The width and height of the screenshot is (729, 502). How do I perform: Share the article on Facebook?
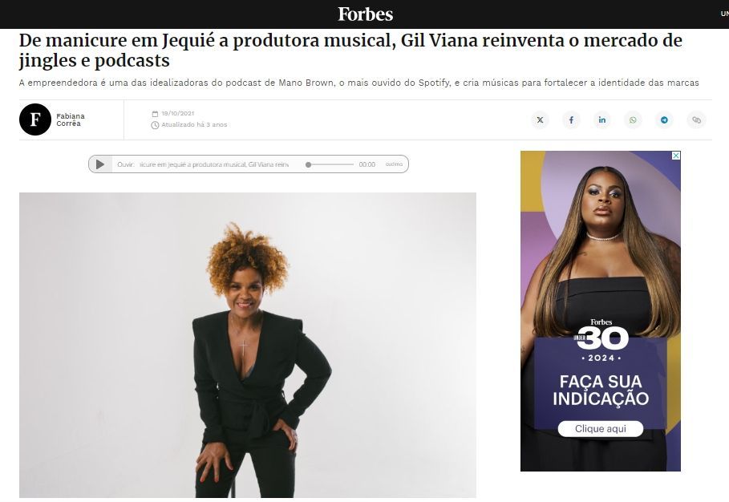point(571,120)
